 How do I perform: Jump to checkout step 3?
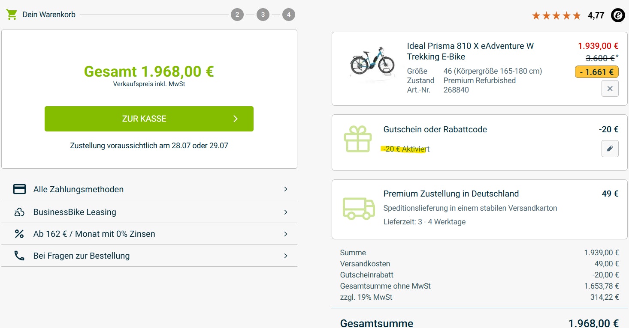click(263, 15)
